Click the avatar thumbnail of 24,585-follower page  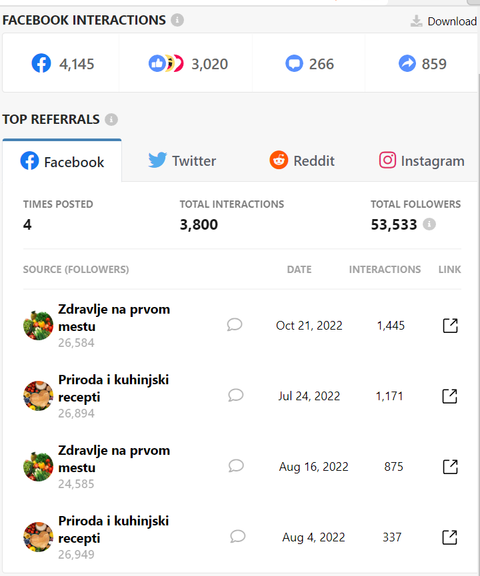pyautogui.click(x=38, y=467)
